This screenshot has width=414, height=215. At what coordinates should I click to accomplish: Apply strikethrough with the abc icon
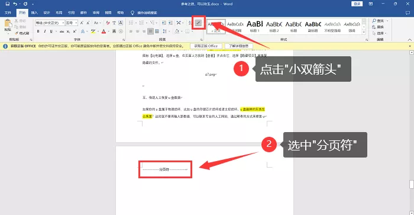pos(62,31)
